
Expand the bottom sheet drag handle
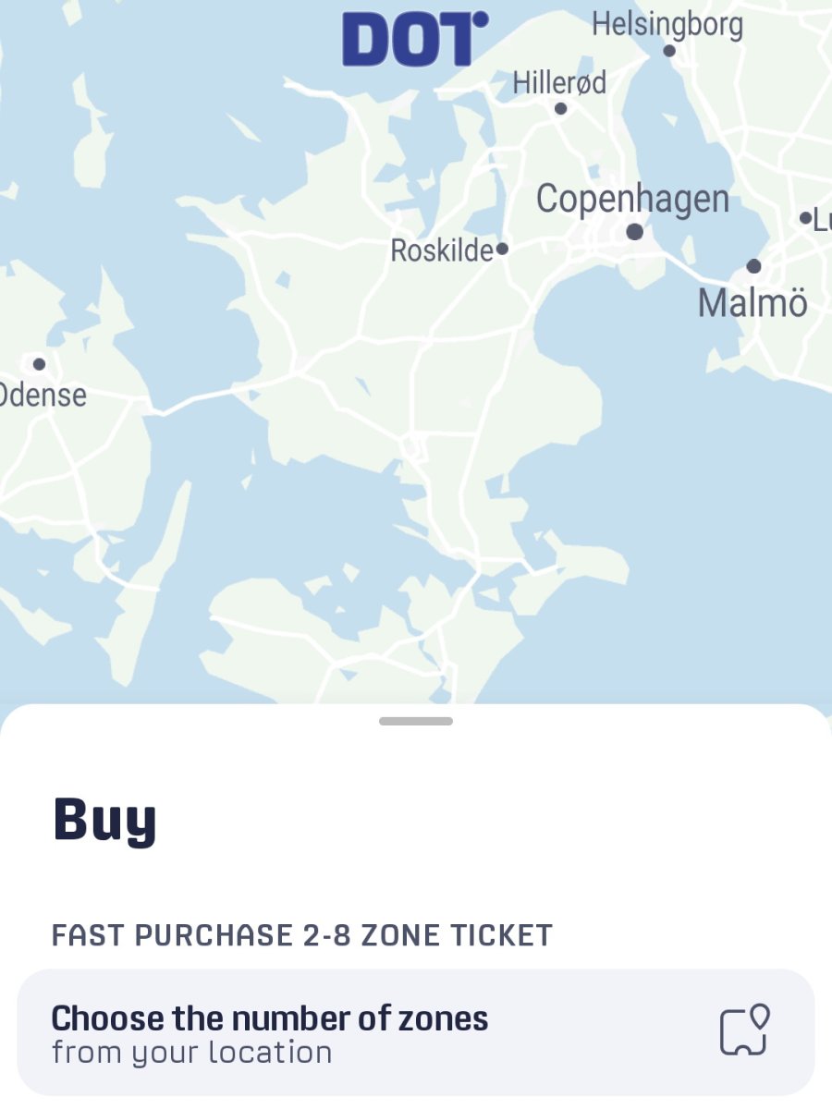[x=416, y=721]
